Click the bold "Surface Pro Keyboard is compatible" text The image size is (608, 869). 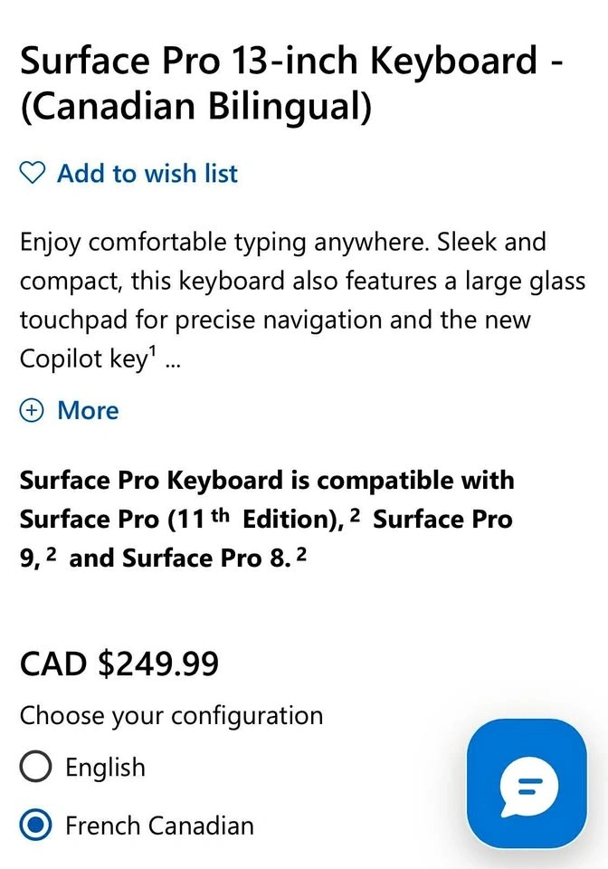coord(266,480)
